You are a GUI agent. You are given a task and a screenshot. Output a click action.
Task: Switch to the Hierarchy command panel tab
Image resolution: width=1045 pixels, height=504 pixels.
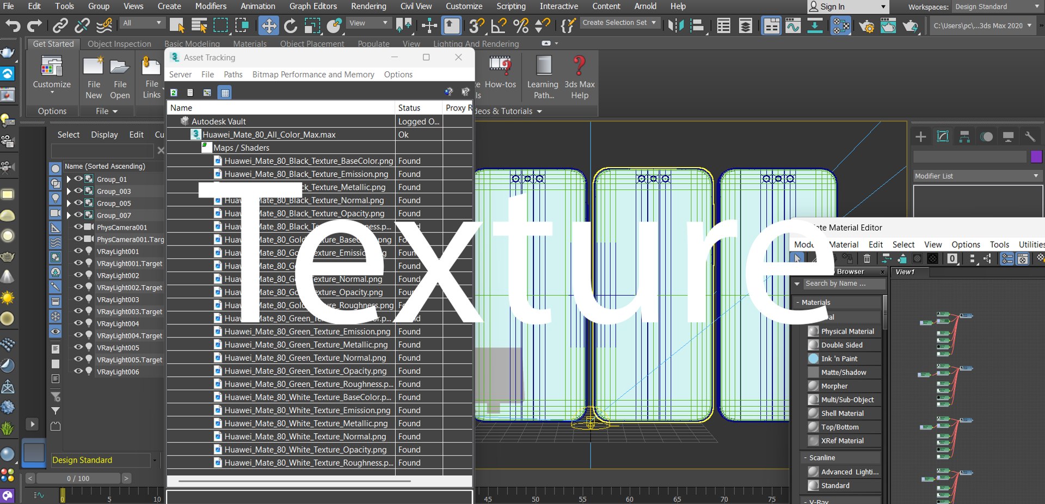tap(964, 137)
